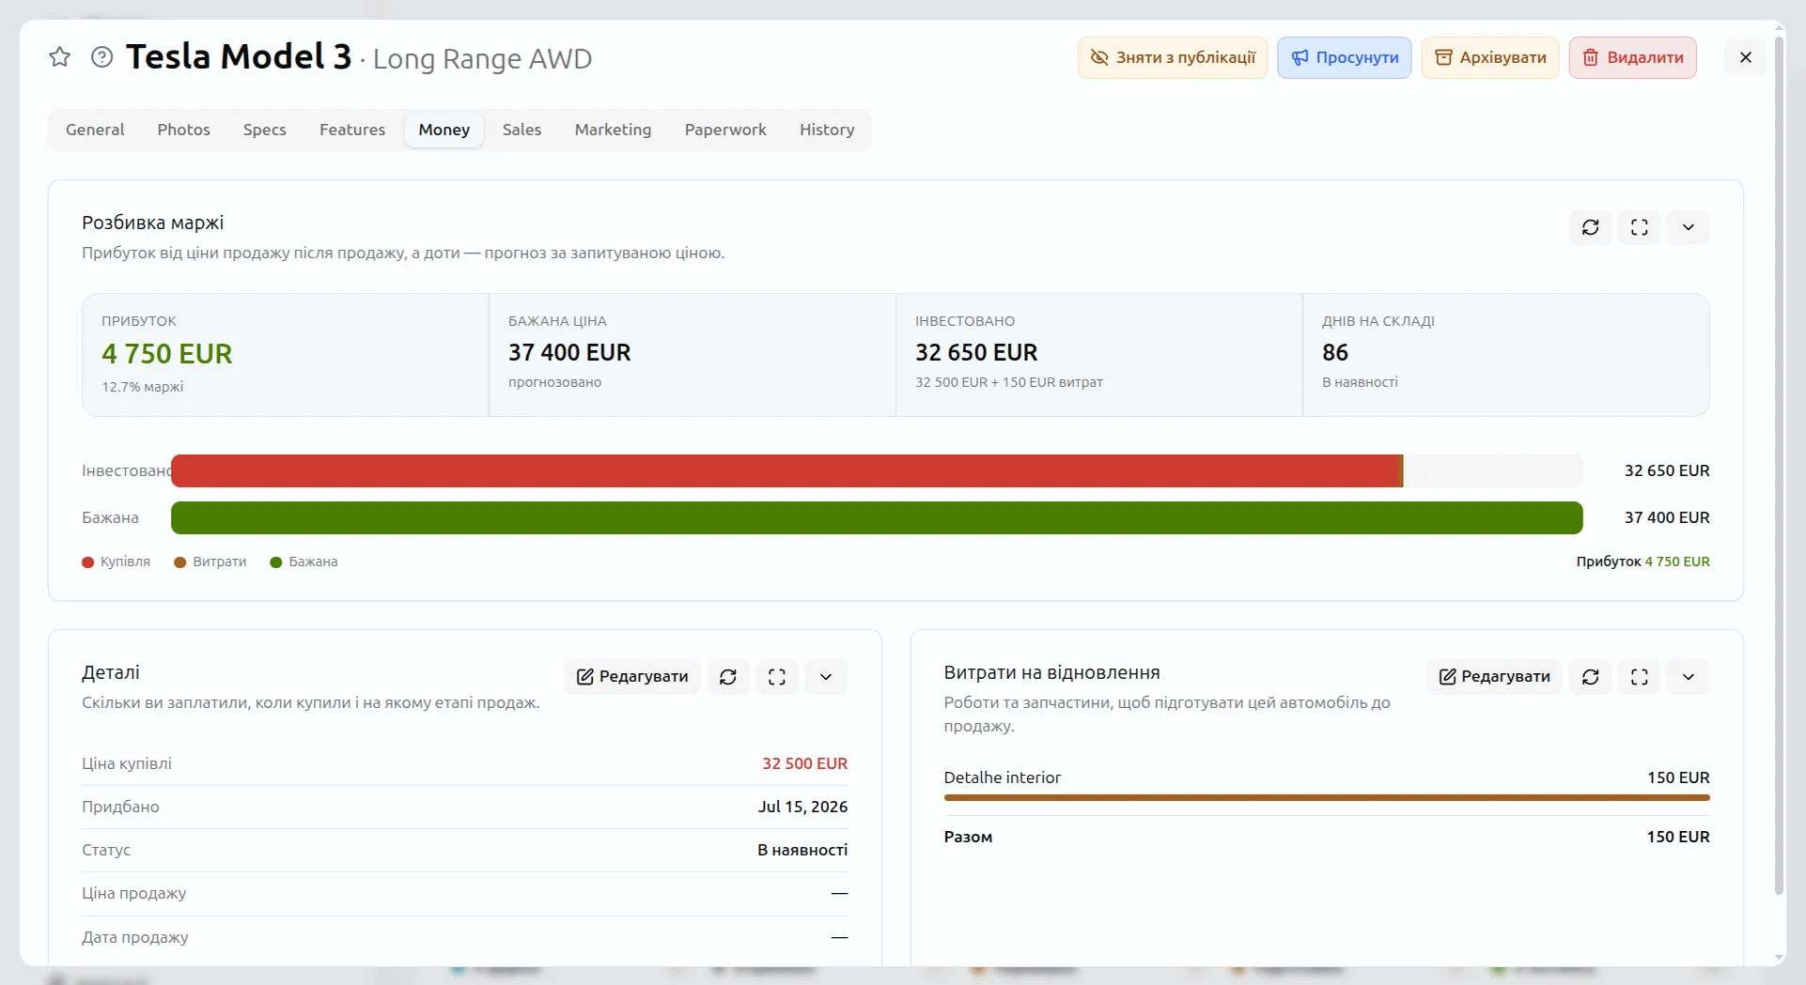The width and height of the screenshot is (1806, 985).
Task: Refresh the Розбивка маржі panel
Action: coord(1591,227)
